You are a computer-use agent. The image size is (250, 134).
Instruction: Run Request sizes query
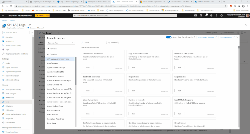pos(134,91)
